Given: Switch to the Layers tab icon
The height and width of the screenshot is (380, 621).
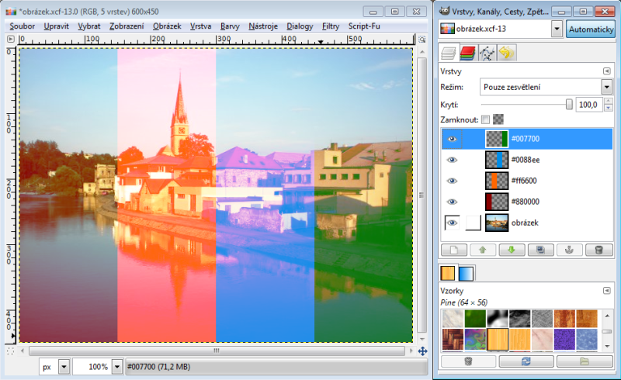Looking at the screenshot, I should click(449, 53).
